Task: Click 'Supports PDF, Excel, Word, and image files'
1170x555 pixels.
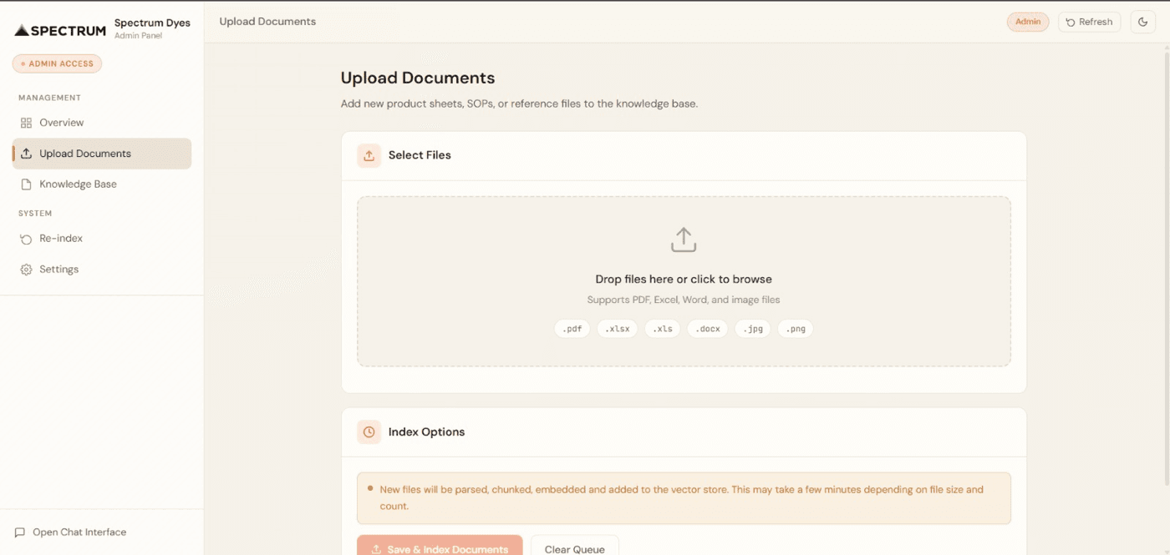Action: click(x=684, y=300)
